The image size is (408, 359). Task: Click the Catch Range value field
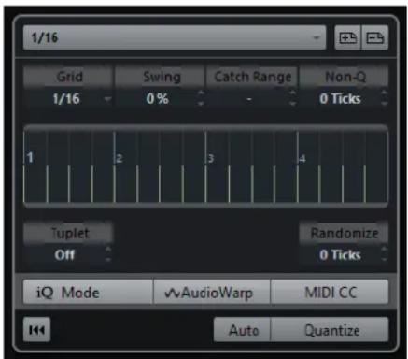pyautogui.click(x=248, y=99)
